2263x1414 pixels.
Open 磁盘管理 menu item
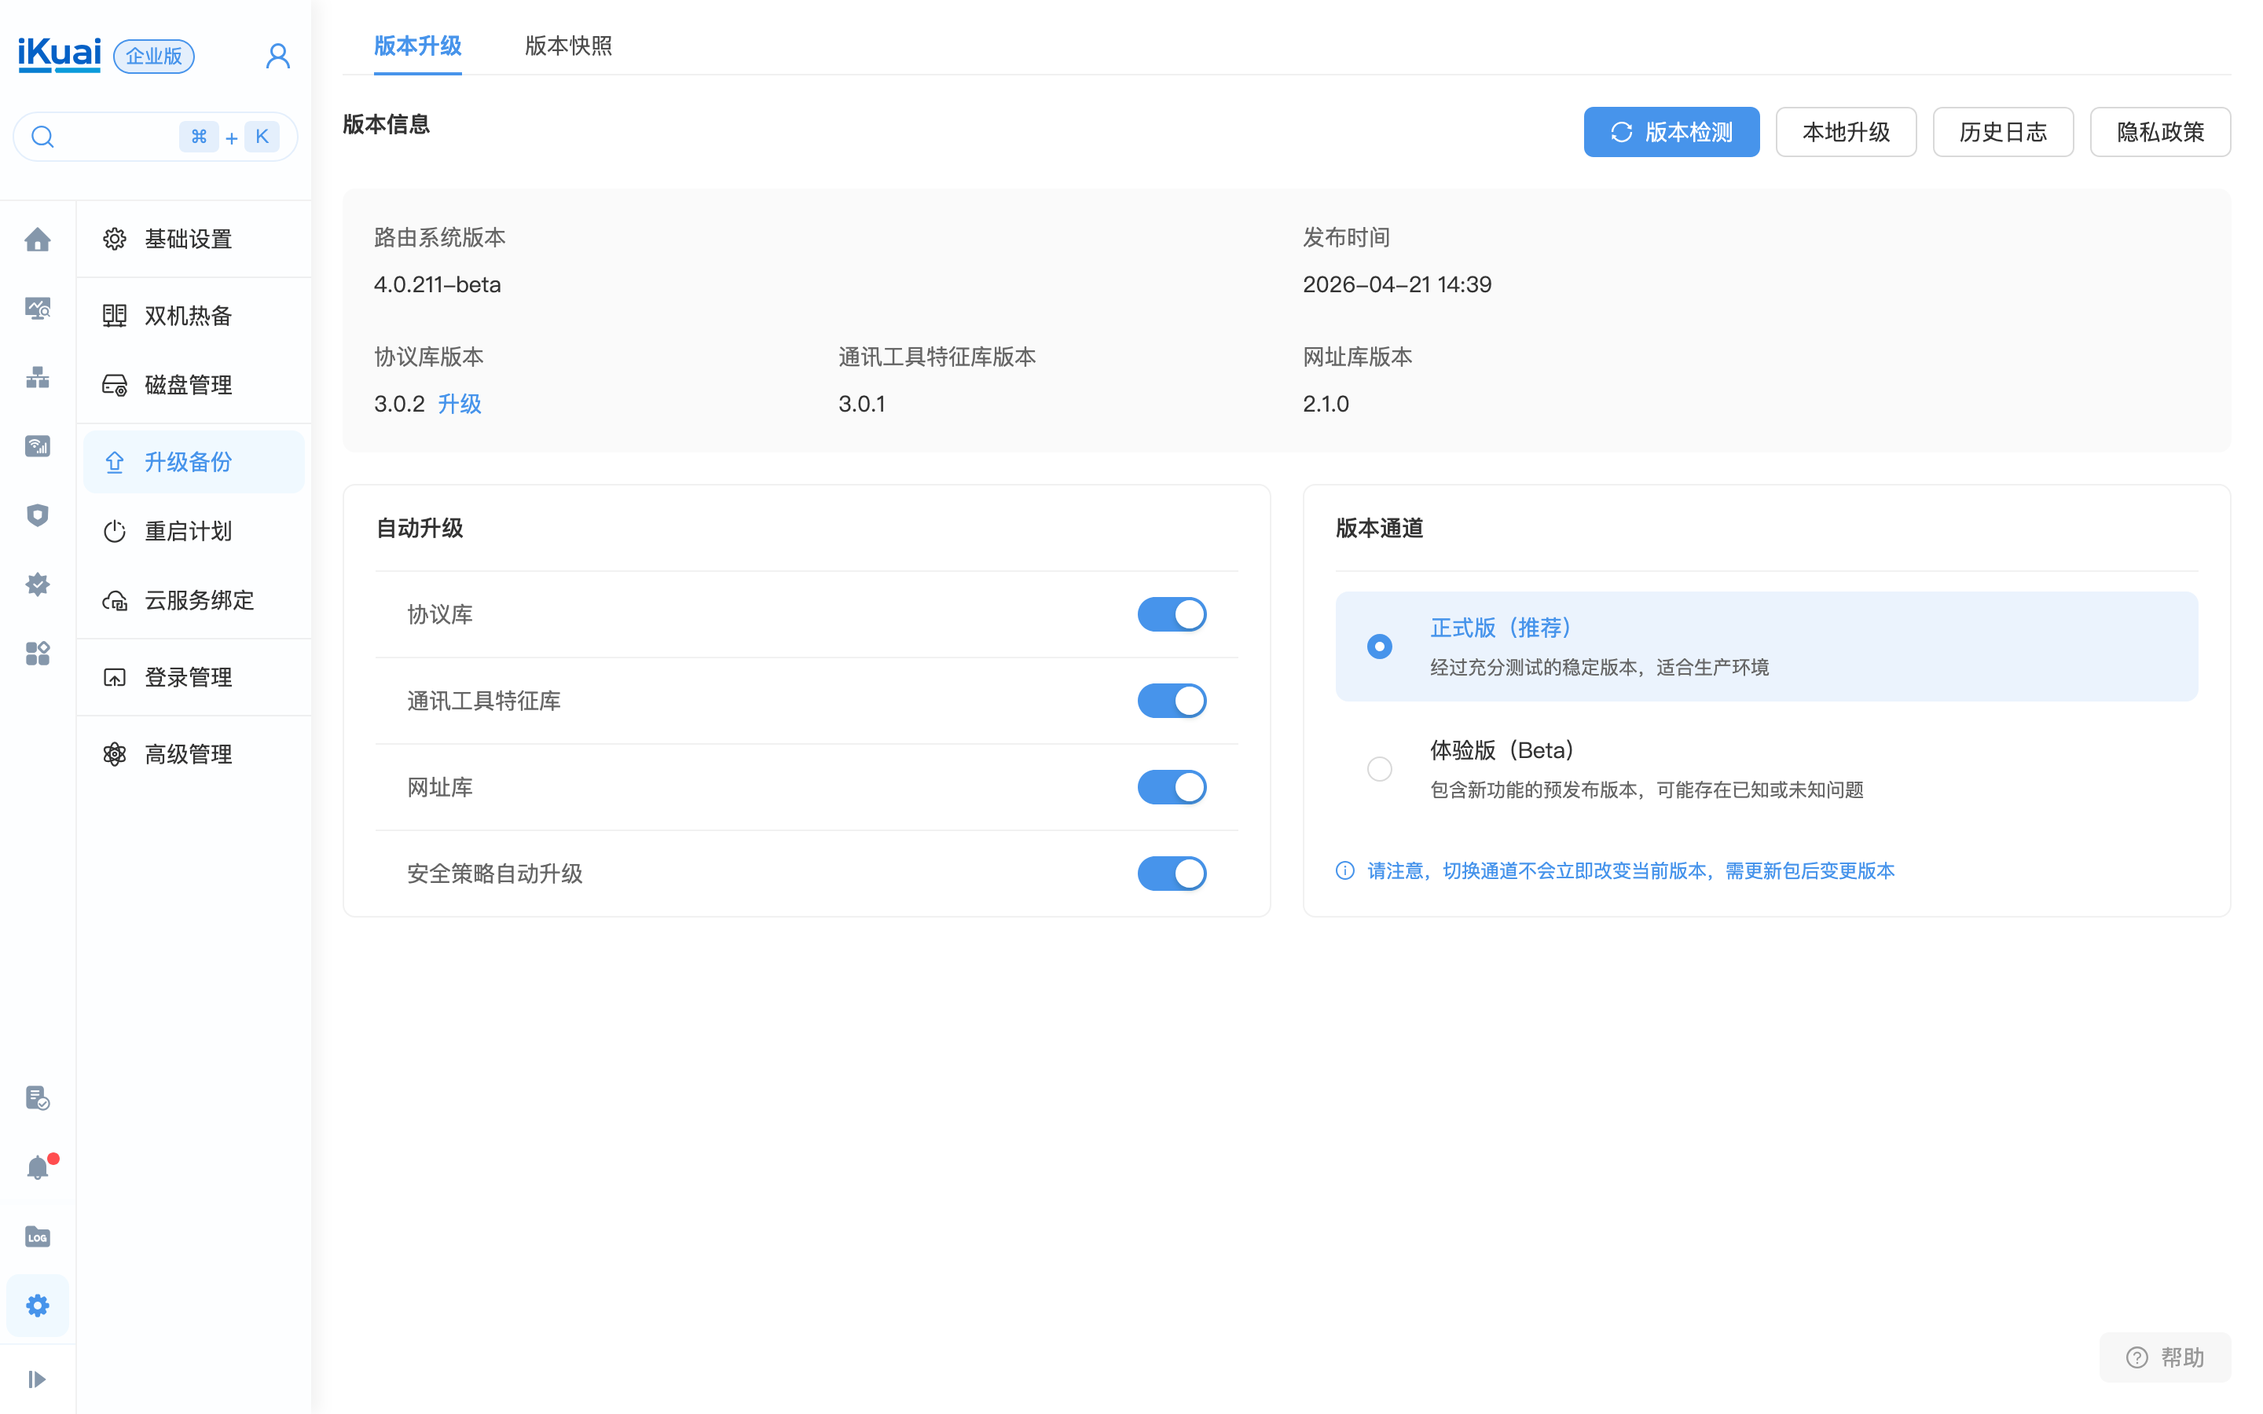pyautogui.click(x=188, y=385)
